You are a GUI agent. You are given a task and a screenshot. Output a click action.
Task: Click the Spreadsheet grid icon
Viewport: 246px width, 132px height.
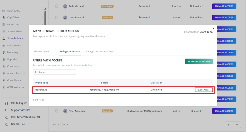click(x=4, y=31)
